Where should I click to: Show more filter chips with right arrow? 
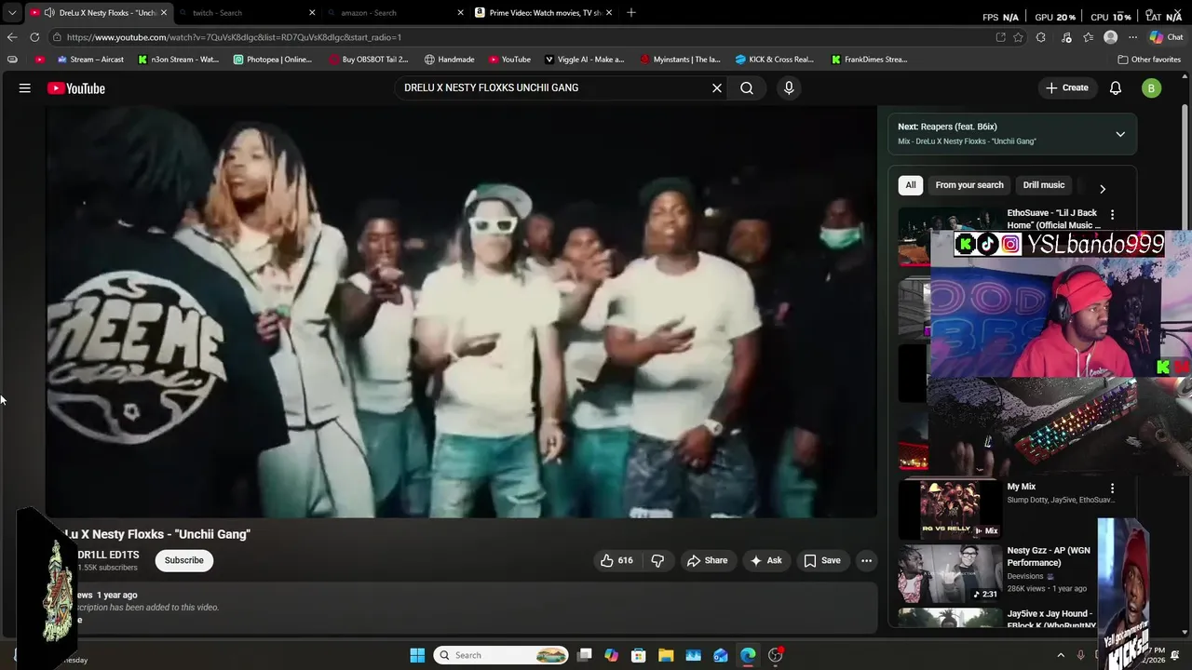[1103, 189]
